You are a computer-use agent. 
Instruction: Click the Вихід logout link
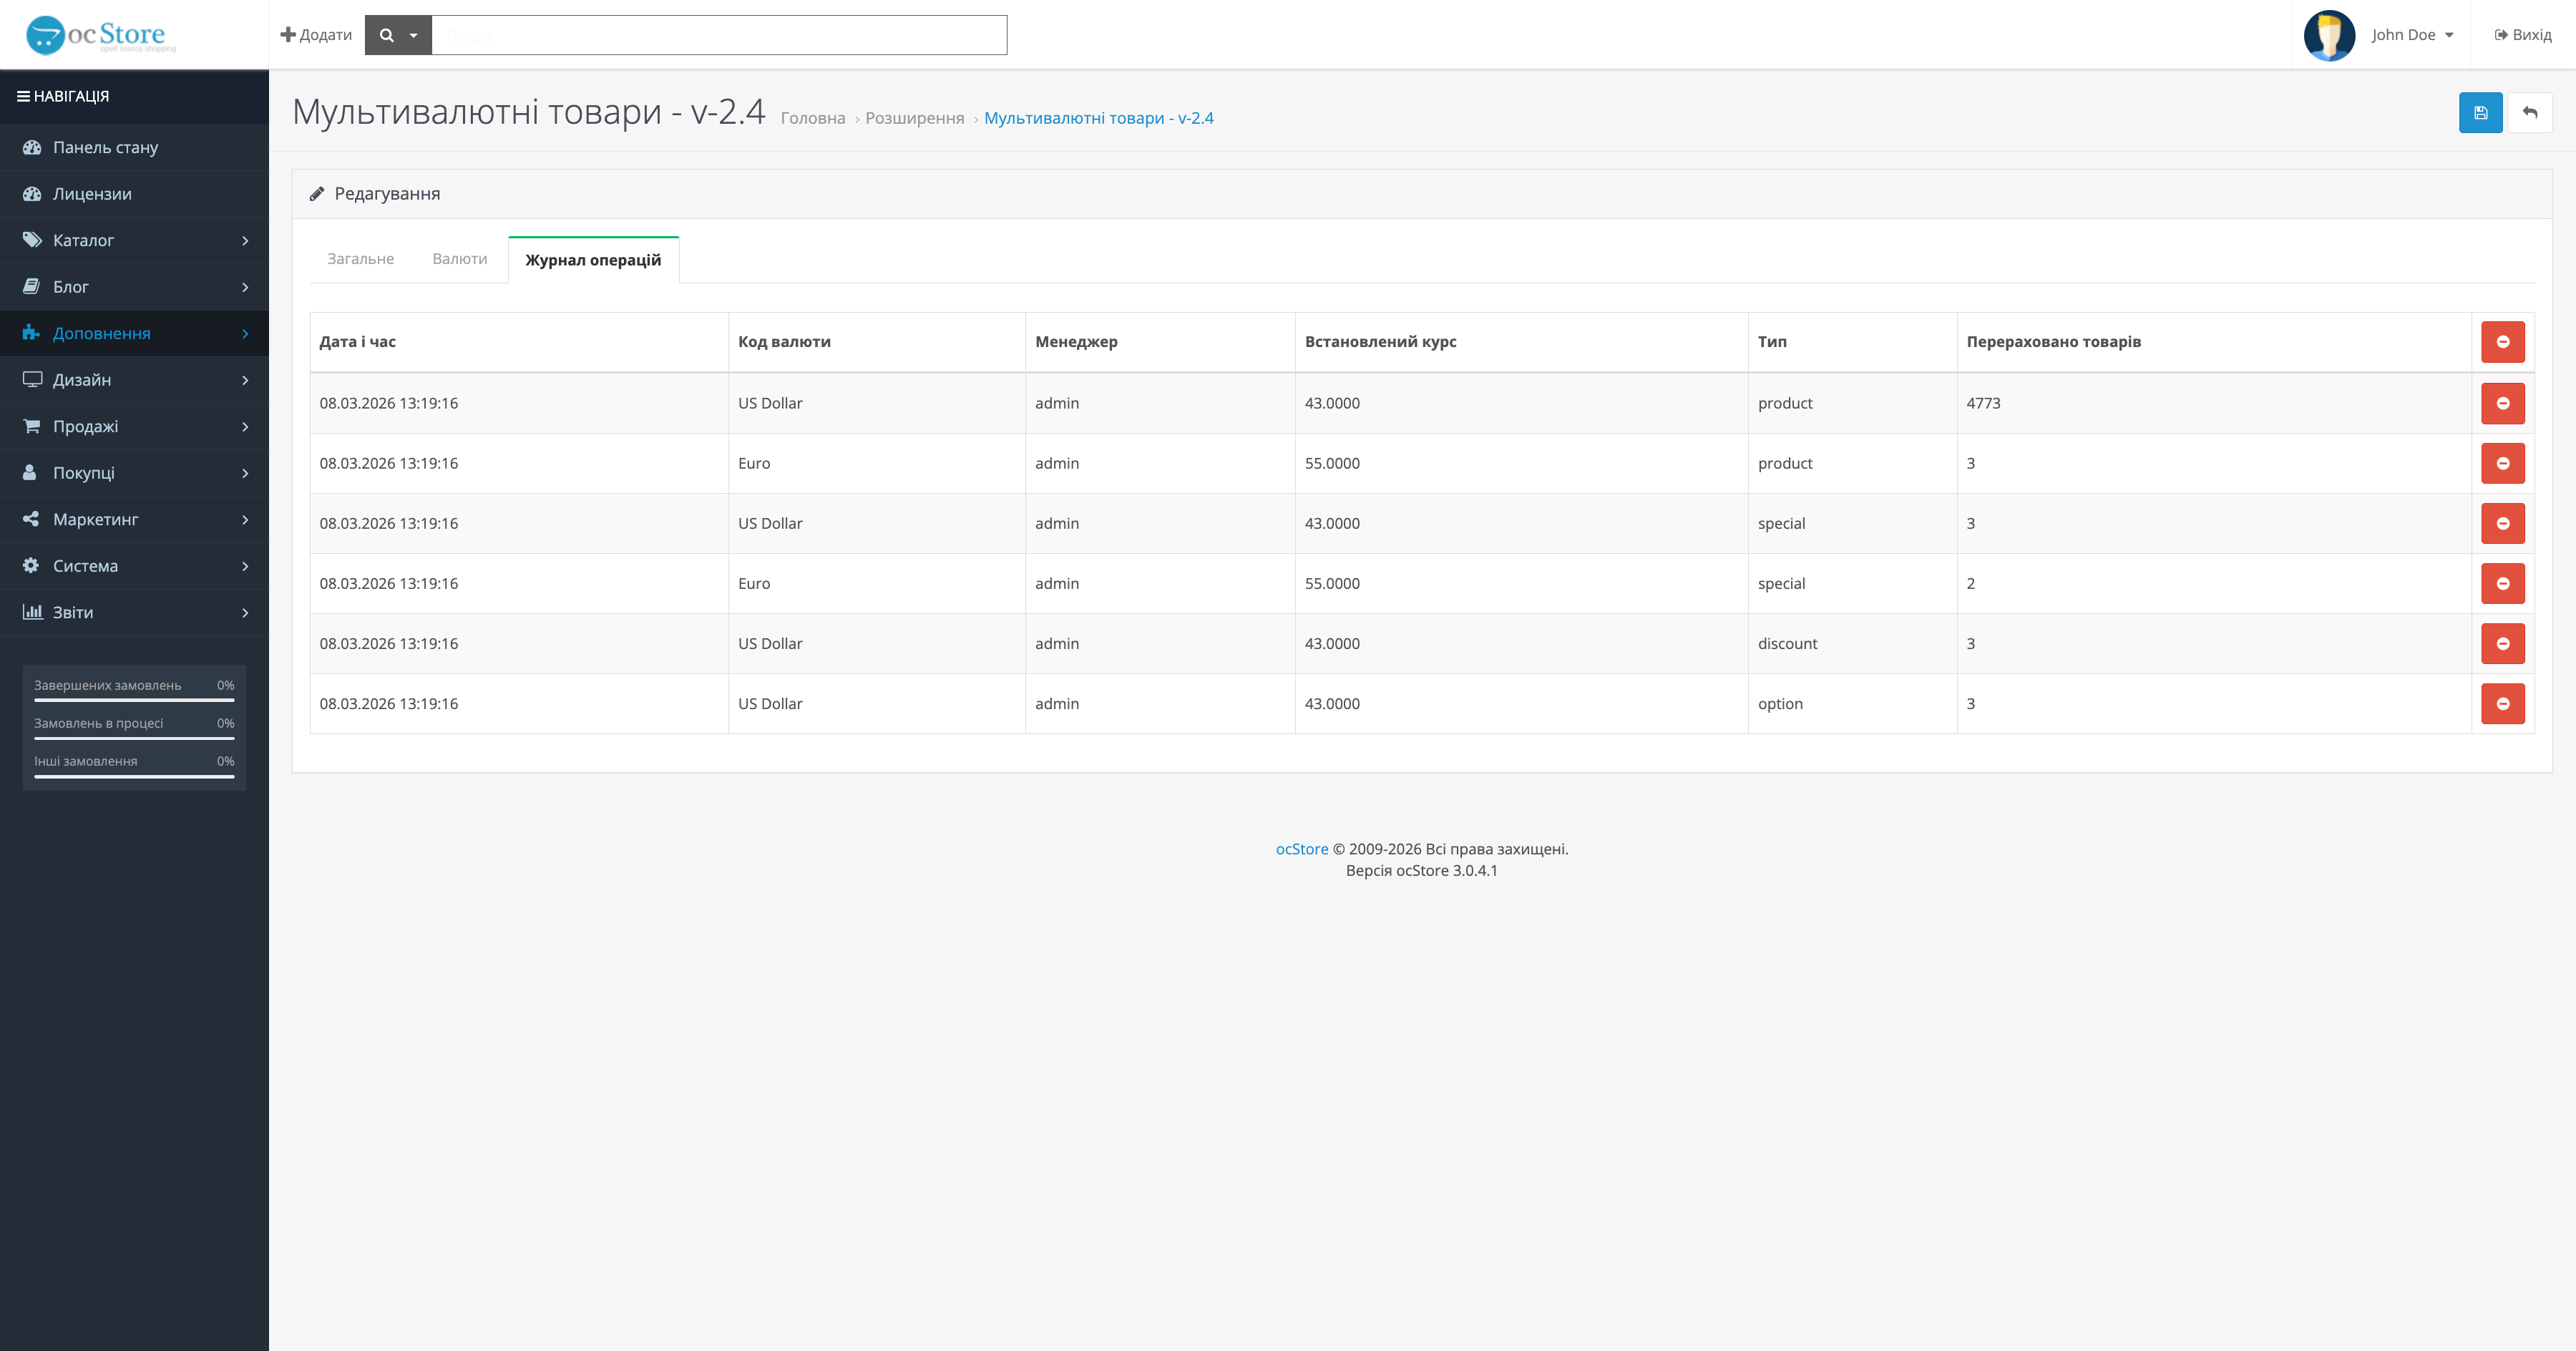click(x=2522, y=35)
